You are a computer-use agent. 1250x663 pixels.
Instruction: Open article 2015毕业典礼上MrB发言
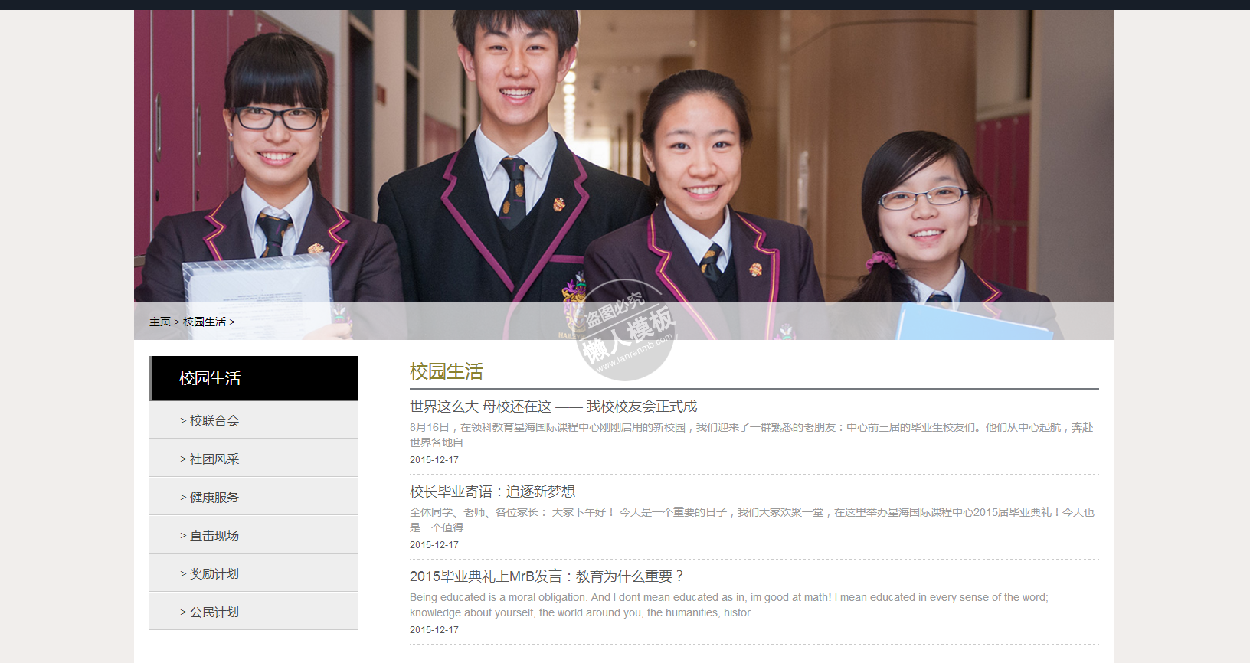click(x=546, y=576)
